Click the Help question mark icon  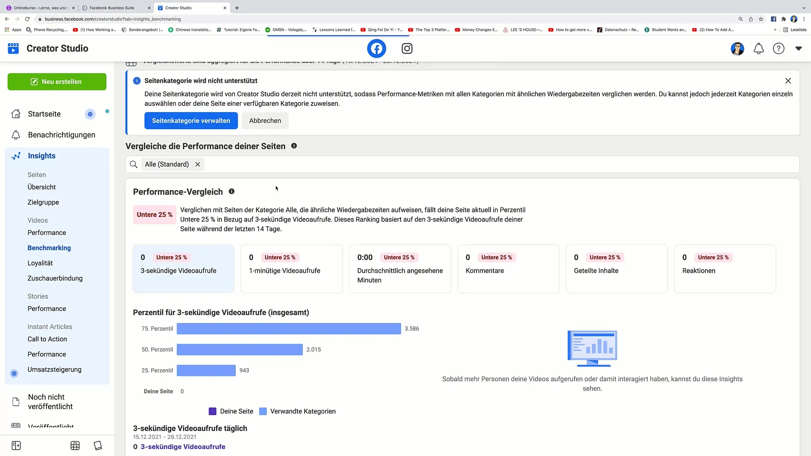point(779,49)
